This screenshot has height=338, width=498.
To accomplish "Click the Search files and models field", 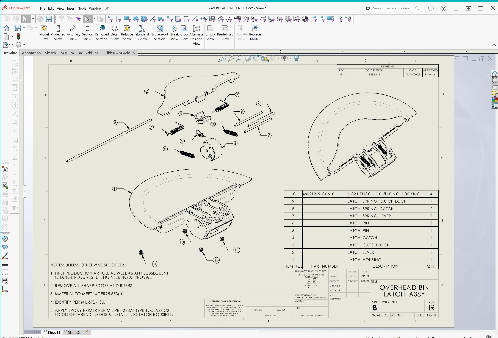I will tap(391, 8).
